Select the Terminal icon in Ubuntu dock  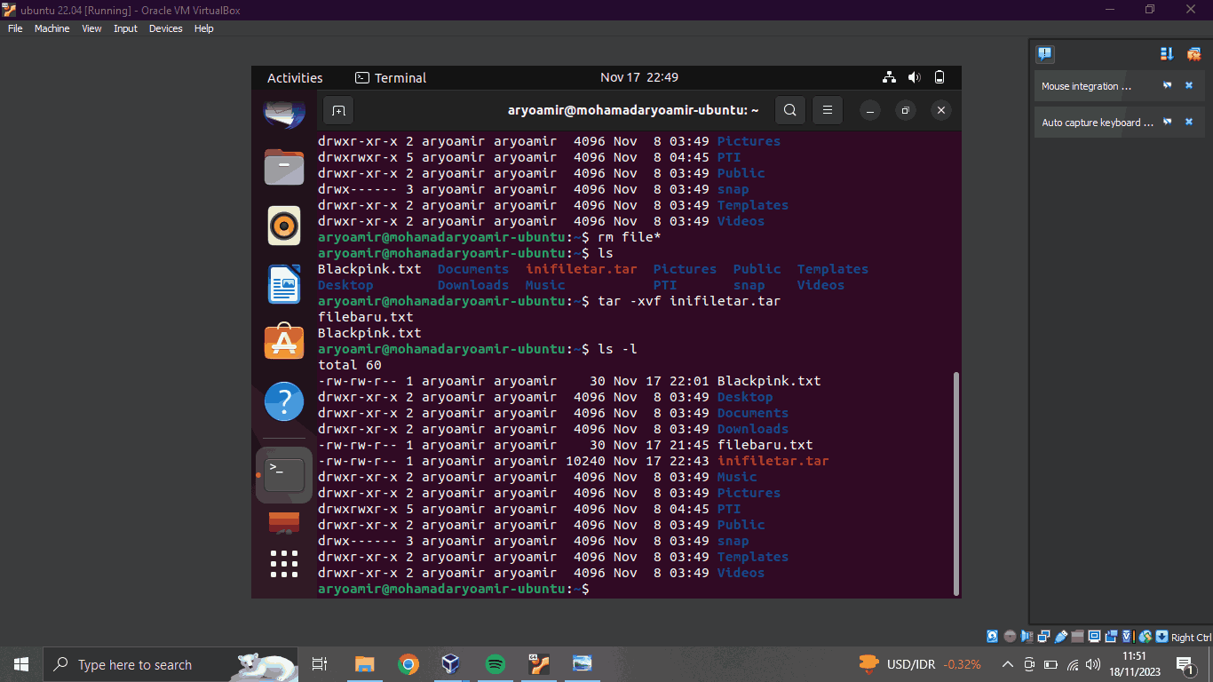[284, 475]
